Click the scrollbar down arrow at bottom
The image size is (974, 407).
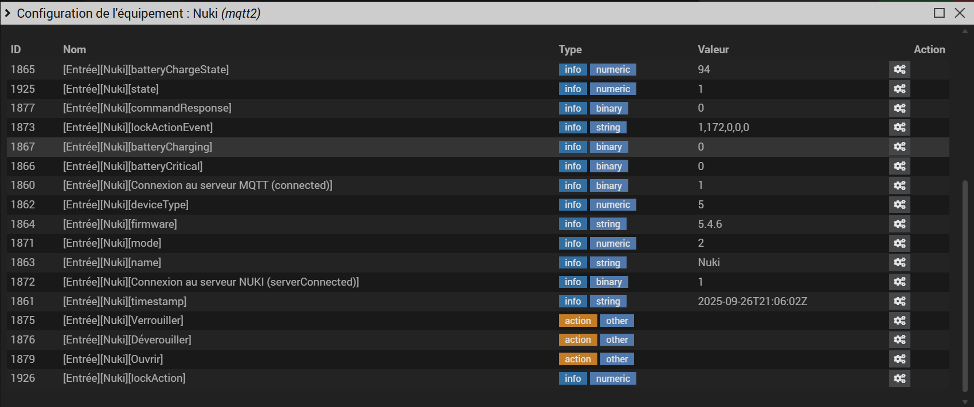coord(965,402)
